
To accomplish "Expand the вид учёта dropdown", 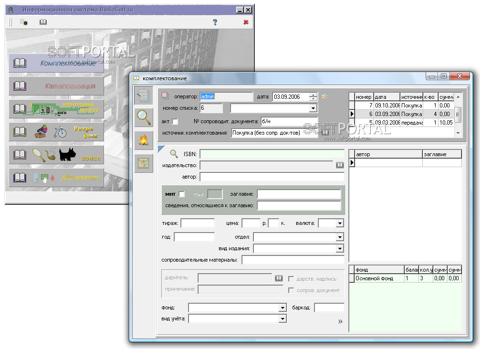I will pyautogui.click(x=282, y=319).
